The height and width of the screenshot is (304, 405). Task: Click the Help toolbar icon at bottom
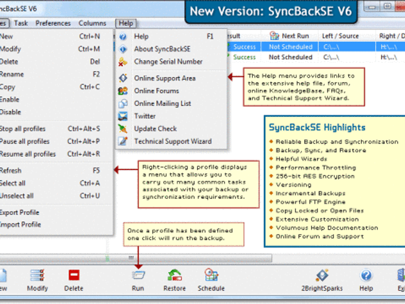pos(366,275)
